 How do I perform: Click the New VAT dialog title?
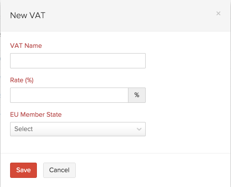[x=28, y=15]
